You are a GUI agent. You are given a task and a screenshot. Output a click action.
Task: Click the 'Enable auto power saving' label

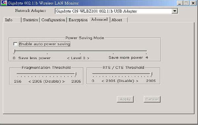(45, 44)
